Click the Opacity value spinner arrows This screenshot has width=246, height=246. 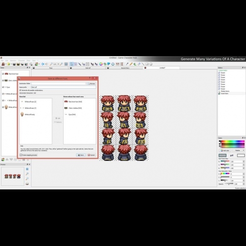pyautogui.click(x=244, y=184)
